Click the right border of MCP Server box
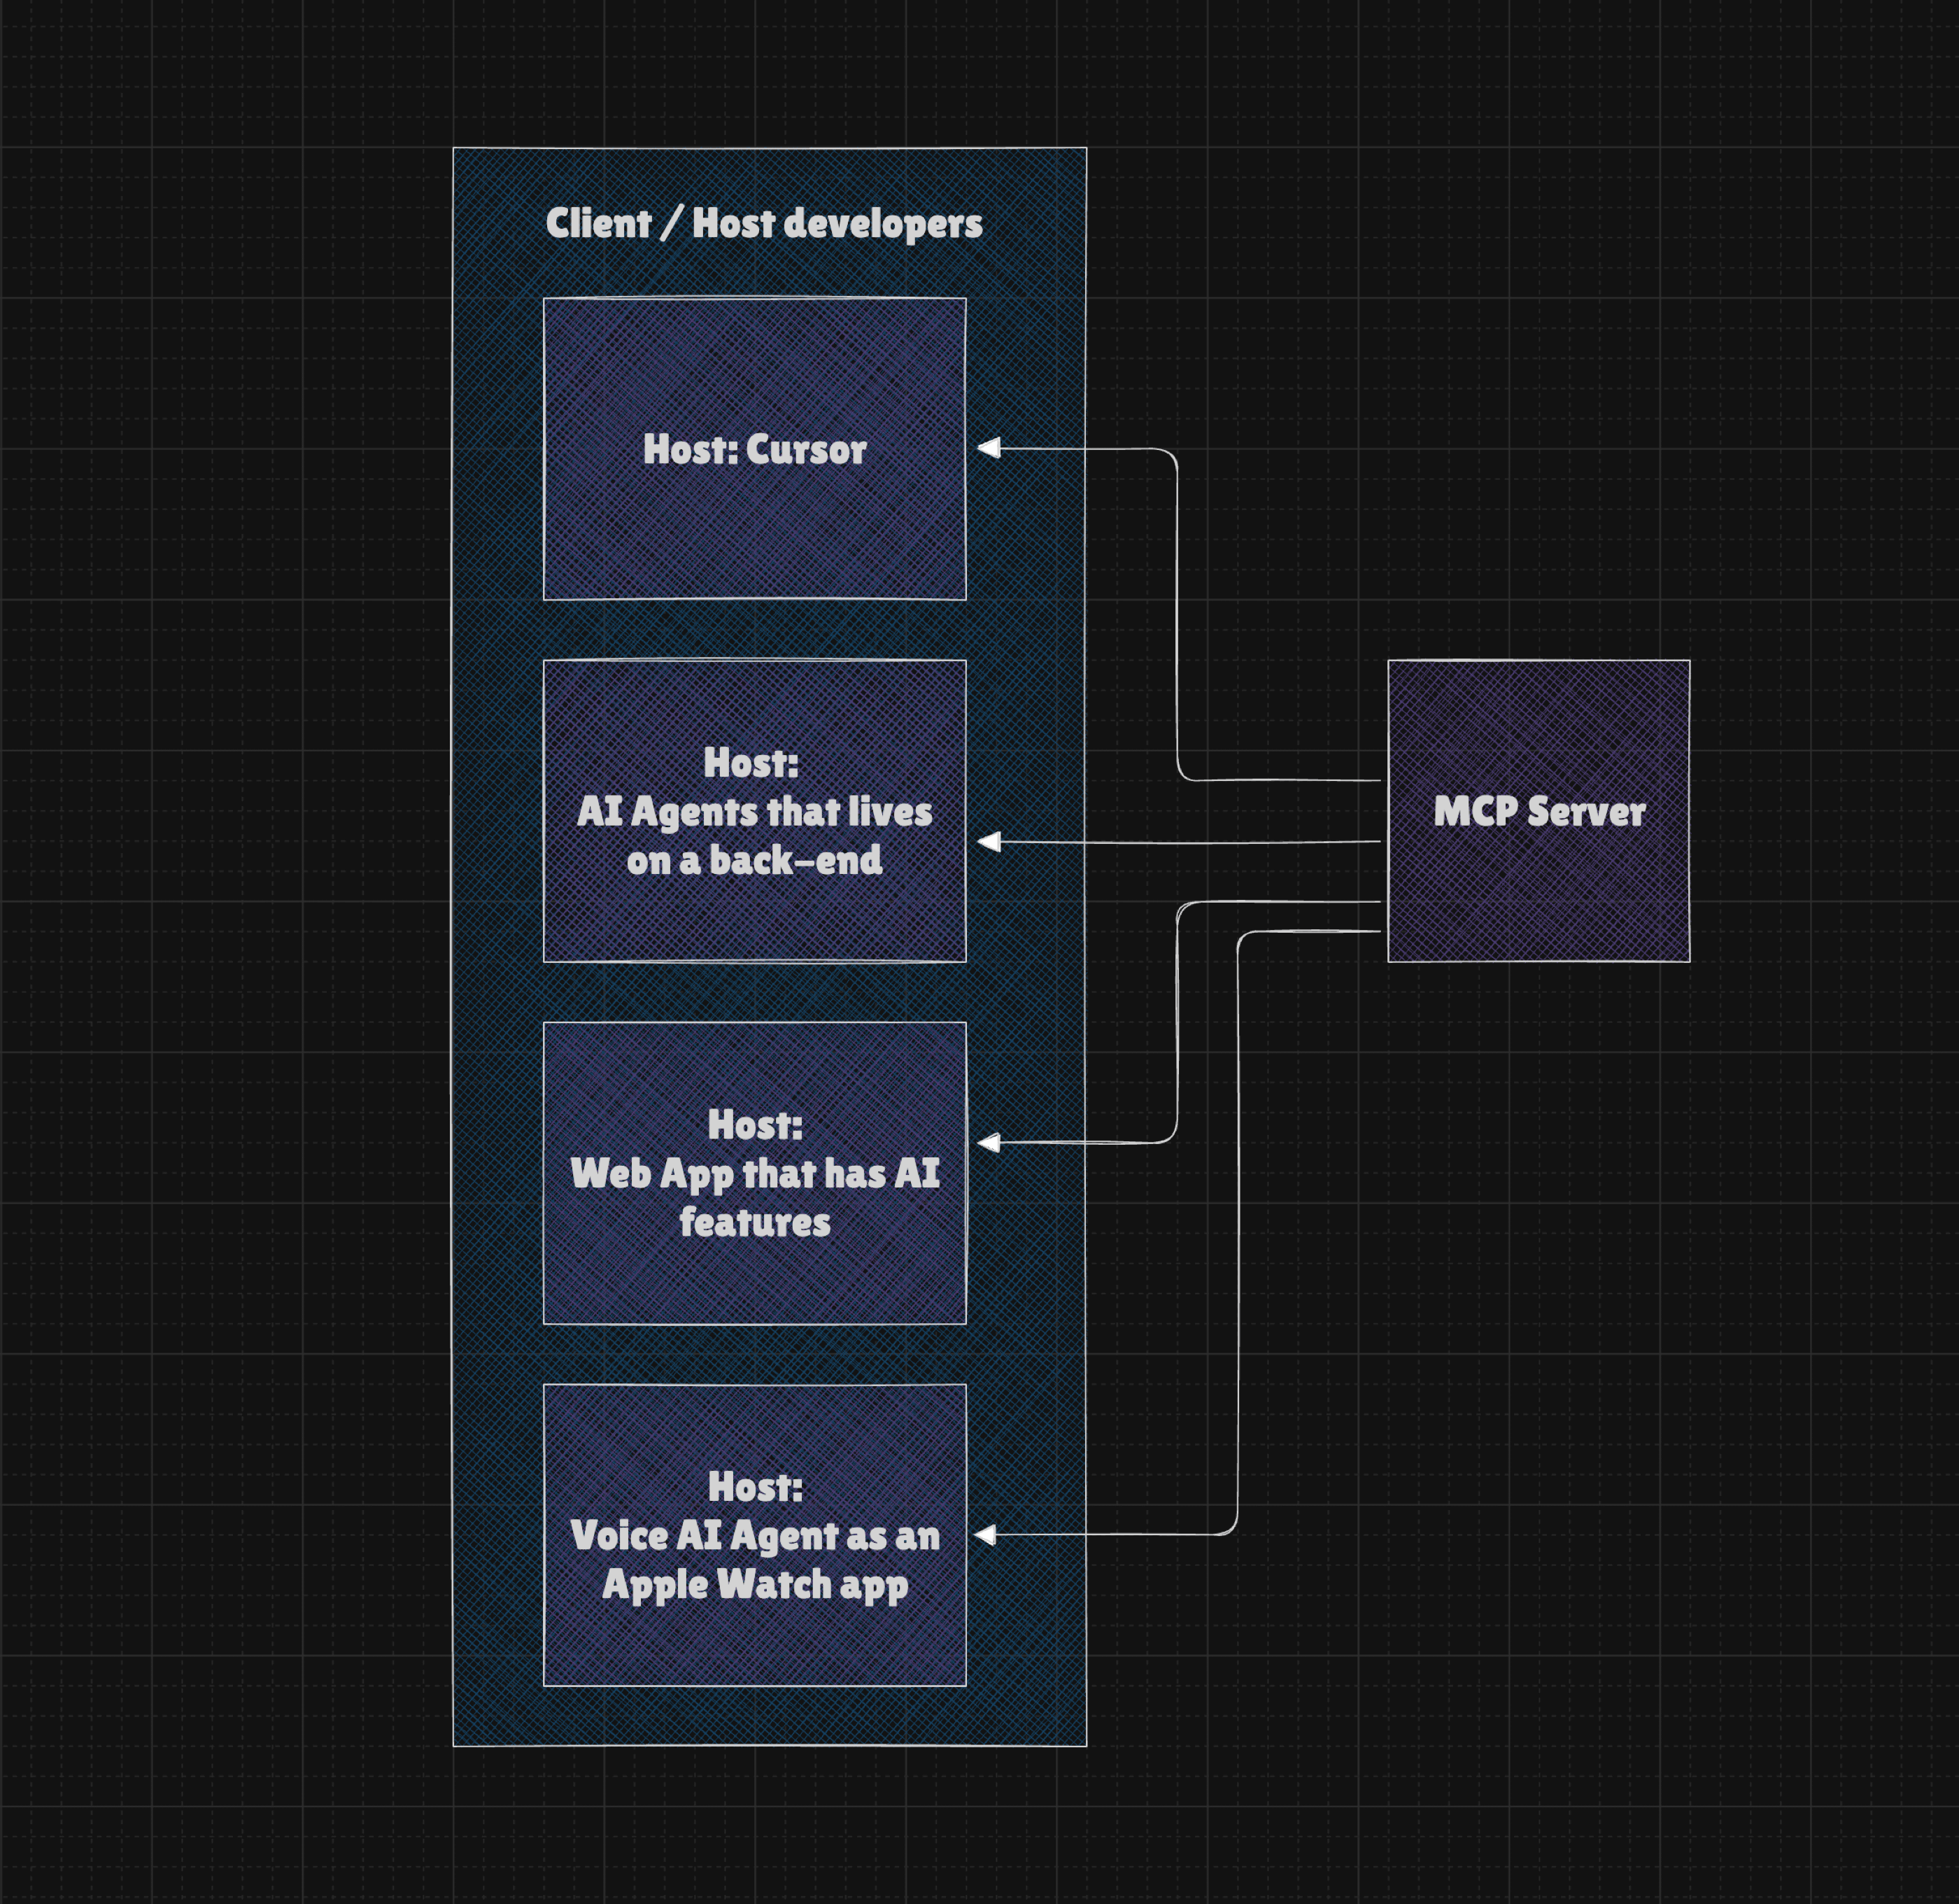Image resolution: width=1959 pixels, height=1904 pixels. pos(1690,811)
